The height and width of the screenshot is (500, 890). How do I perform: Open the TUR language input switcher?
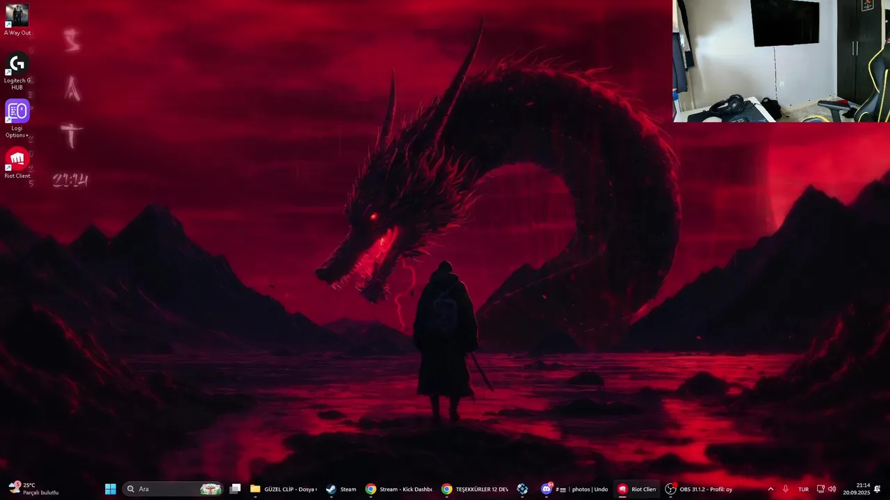[x=804, y=489]
